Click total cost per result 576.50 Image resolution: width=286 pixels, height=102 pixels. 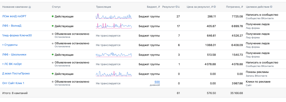[x=211, y=93]
